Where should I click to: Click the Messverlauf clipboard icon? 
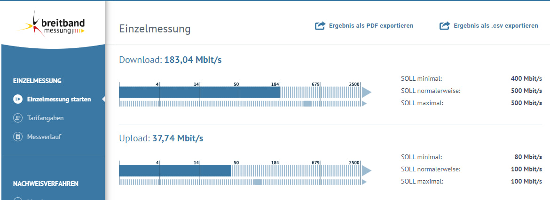pos(17,137)
